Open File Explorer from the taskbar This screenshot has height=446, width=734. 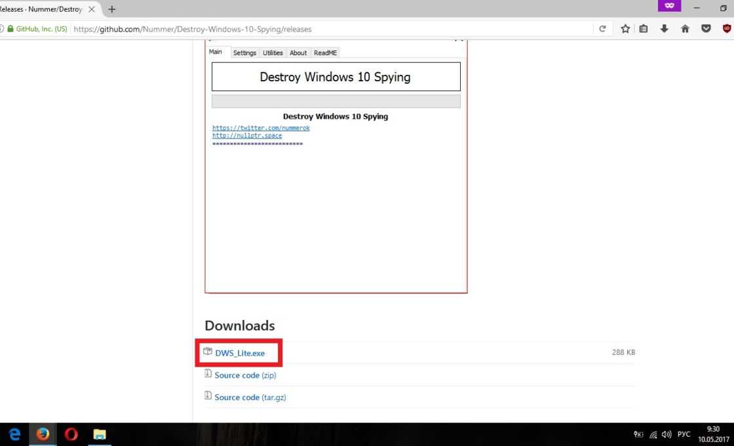click(100, 434)
